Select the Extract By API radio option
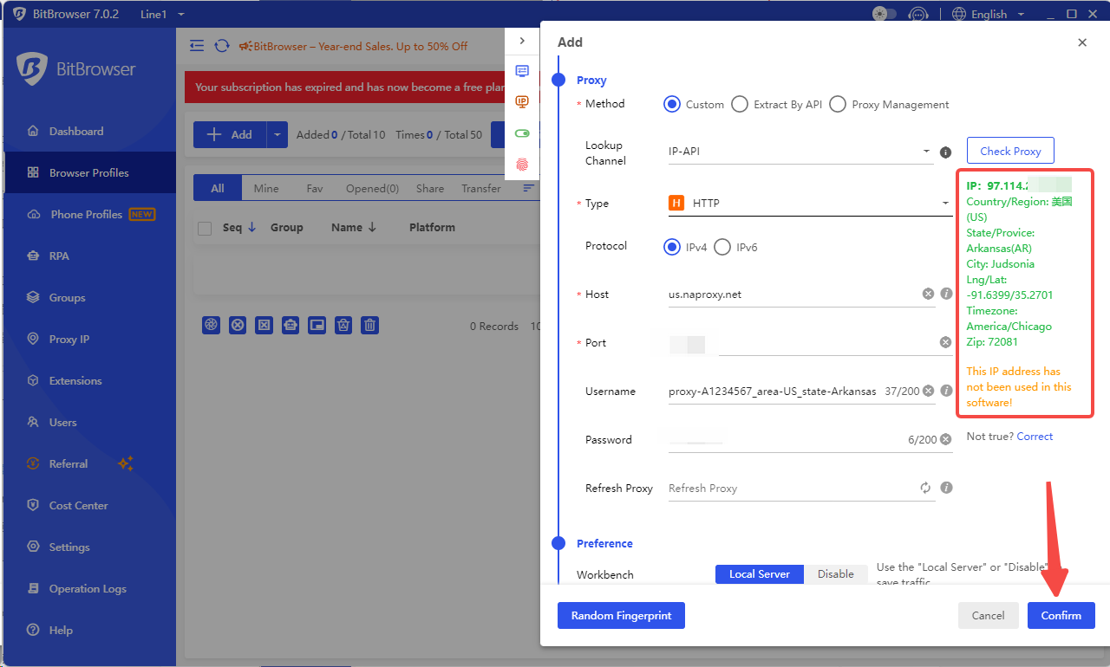Viewport: 1110px width, 667px height. pos(740,104)
